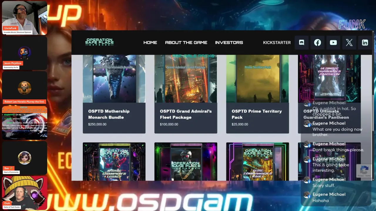Open the INVESTORS menu item
Screen dimensions: 376x211
coord(229,42)
